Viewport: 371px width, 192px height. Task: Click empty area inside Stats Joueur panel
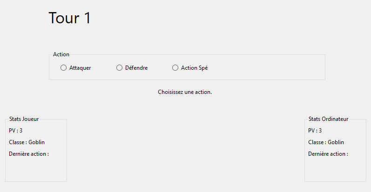[36, 170]
